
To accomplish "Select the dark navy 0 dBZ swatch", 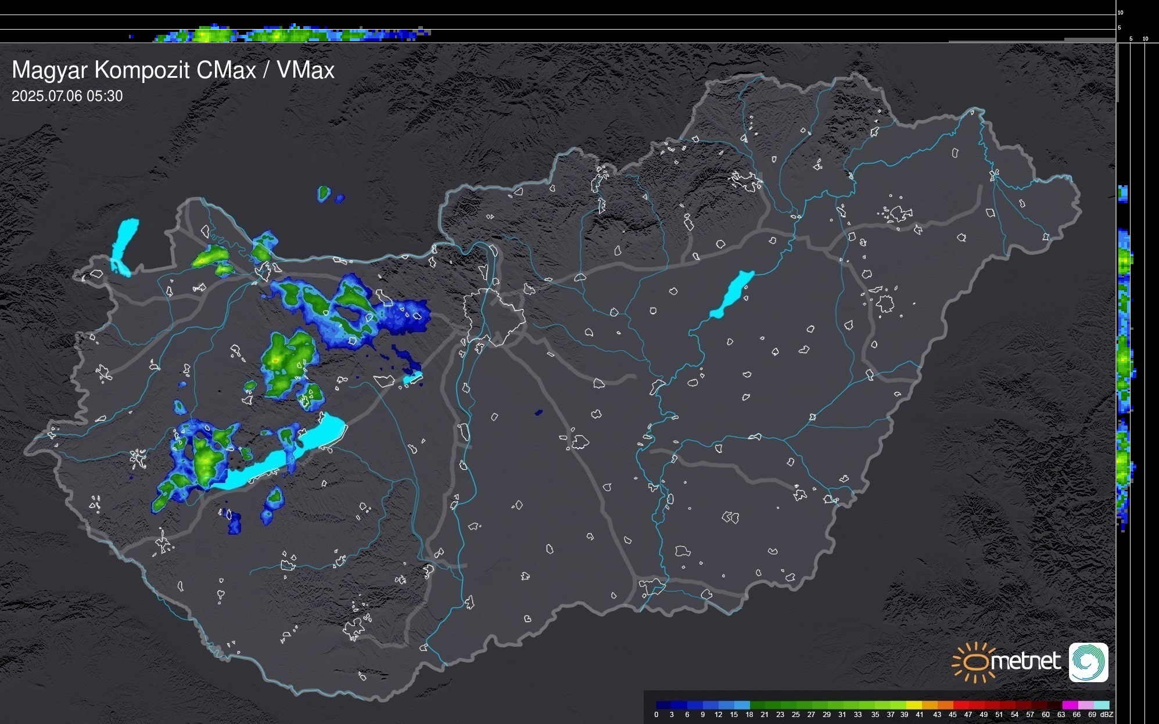I will [663, 705].
